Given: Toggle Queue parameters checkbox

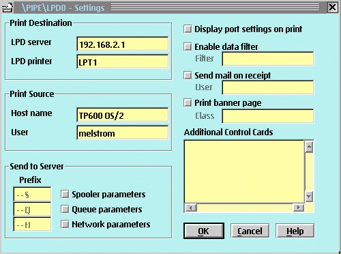Looking at the screenshot, I should point(65,210).
